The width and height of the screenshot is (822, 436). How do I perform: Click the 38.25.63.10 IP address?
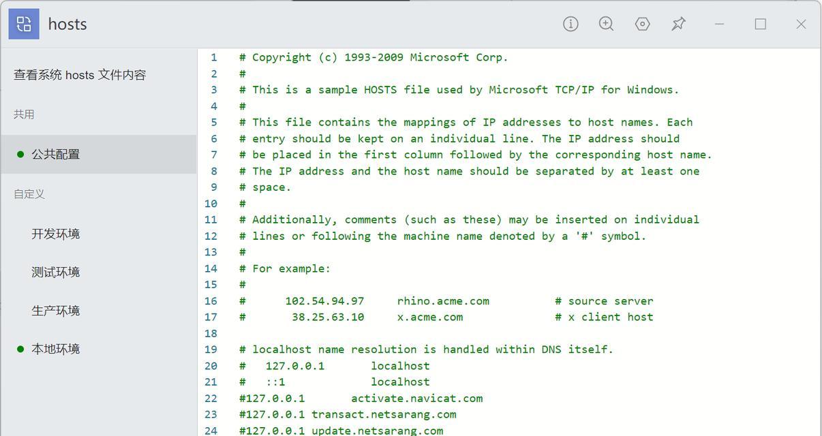point(328,317)
